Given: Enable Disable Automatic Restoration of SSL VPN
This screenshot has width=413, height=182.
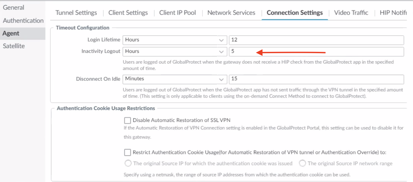Looking at the screenshot, I should (128, 120).
